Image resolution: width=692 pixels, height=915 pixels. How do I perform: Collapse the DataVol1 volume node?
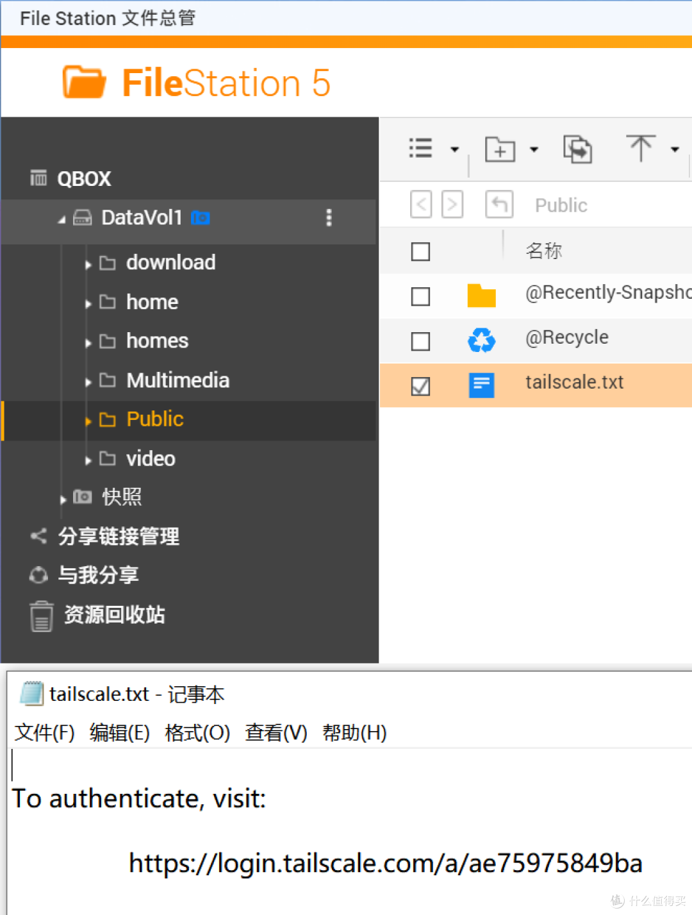(x=62, y=218)
